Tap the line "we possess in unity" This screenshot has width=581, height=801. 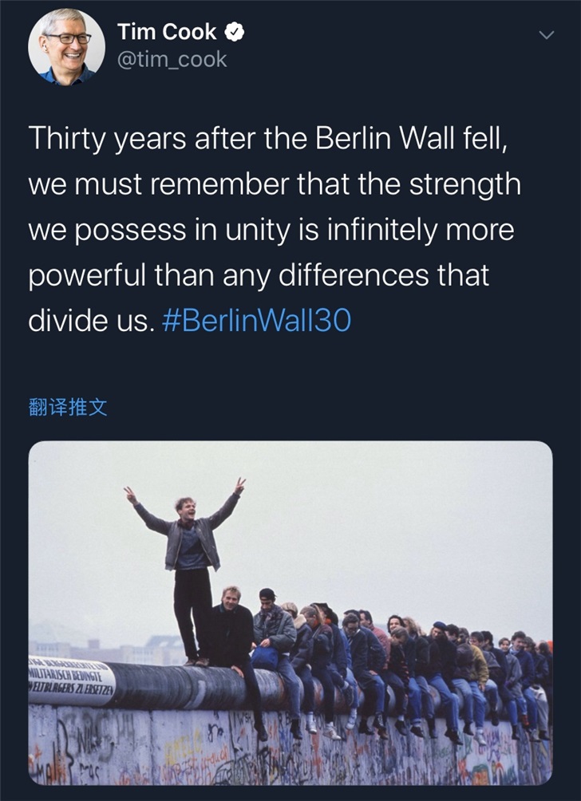point(271,230)
